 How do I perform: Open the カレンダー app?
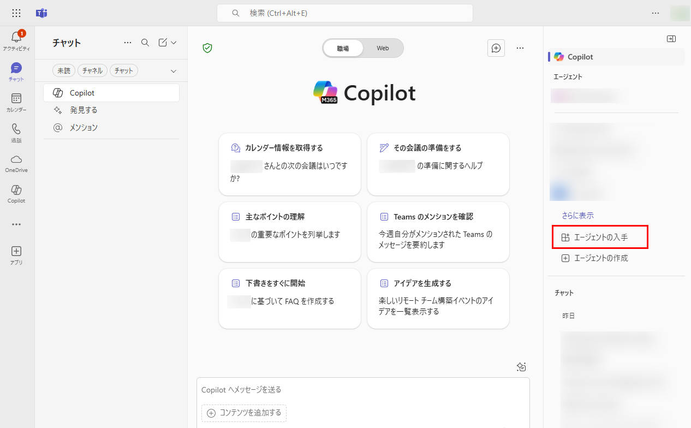pos(16,102)
